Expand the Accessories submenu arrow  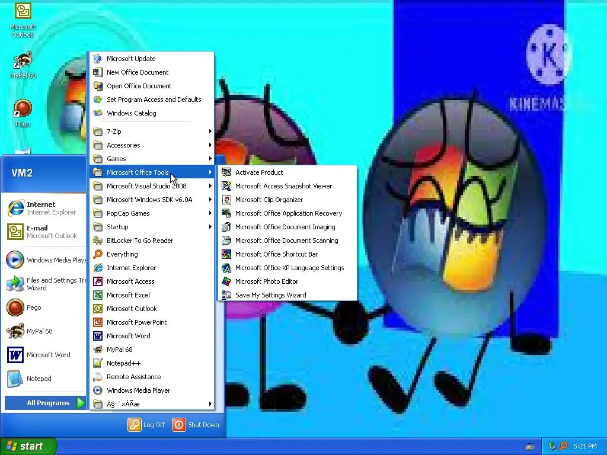[210, 145]
